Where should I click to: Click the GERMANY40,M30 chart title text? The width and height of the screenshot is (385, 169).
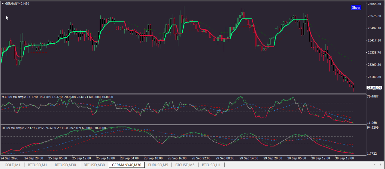(x=17, y=4)
